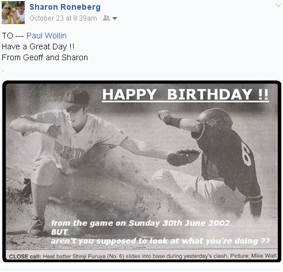The width and height of the screenshot is (283, 272).
Task: Click the 'aren't you supposed to look' text line
Action: point(160,241)
